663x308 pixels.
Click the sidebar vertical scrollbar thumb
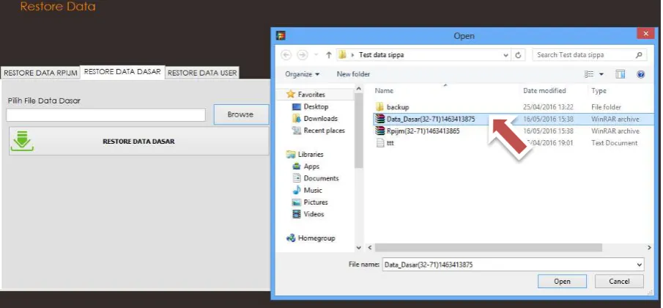[358, 131]
